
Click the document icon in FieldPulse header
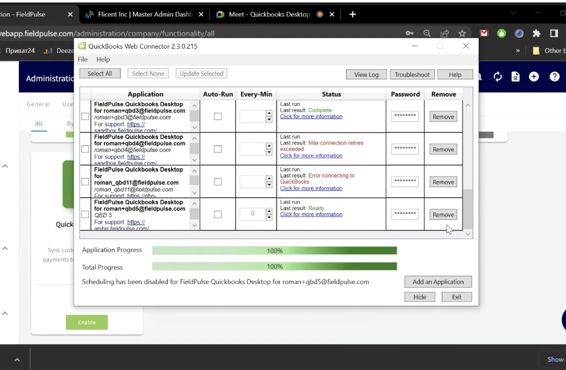pos(515,77)
